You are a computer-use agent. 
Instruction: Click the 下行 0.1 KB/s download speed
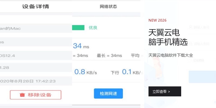click(x=127, y=72)
